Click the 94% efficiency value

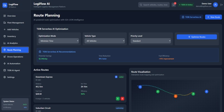pyautogui.click(x=83, y=94)
